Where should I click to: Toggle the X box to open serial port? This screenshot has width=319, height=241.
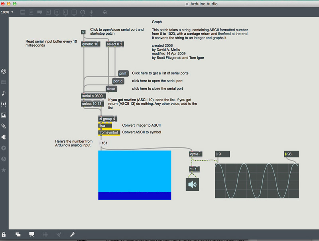click(83, 32)
